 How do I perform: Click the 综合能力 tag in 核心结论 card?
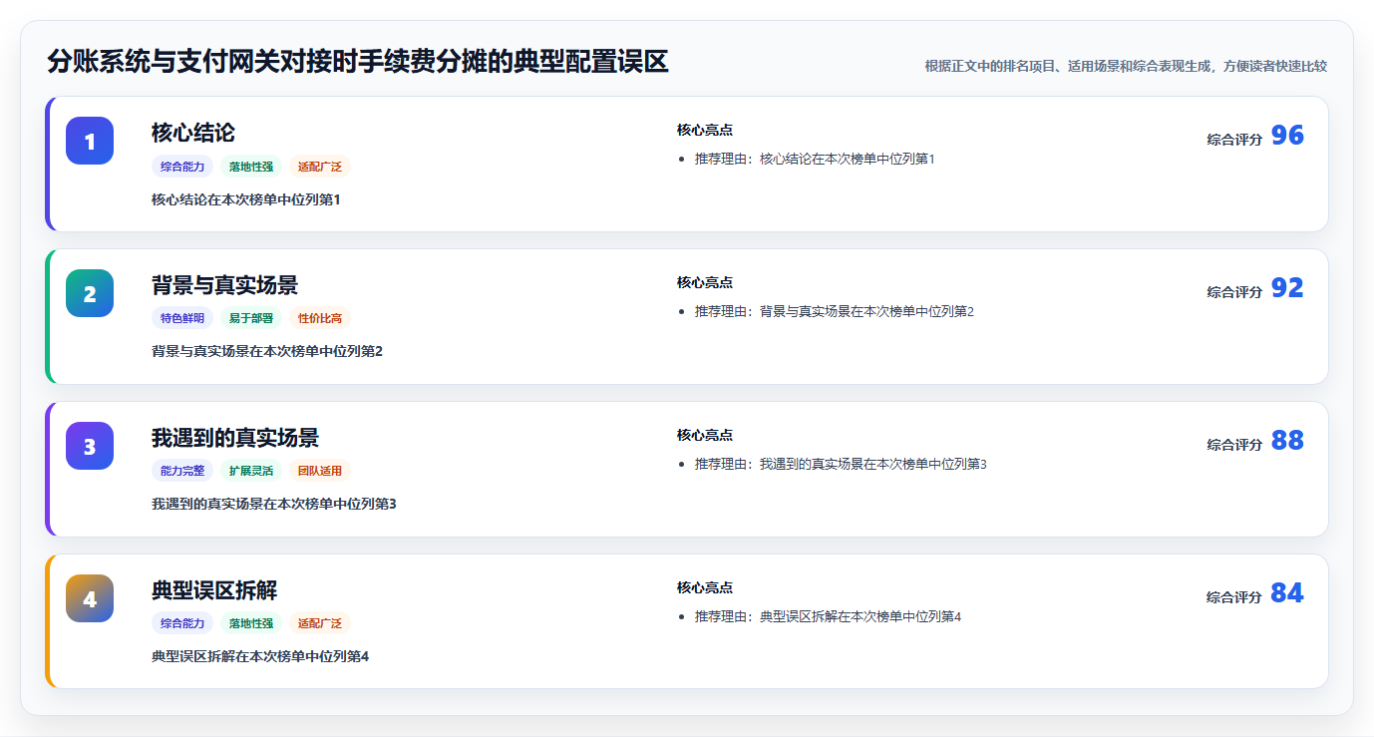(182, 167)
